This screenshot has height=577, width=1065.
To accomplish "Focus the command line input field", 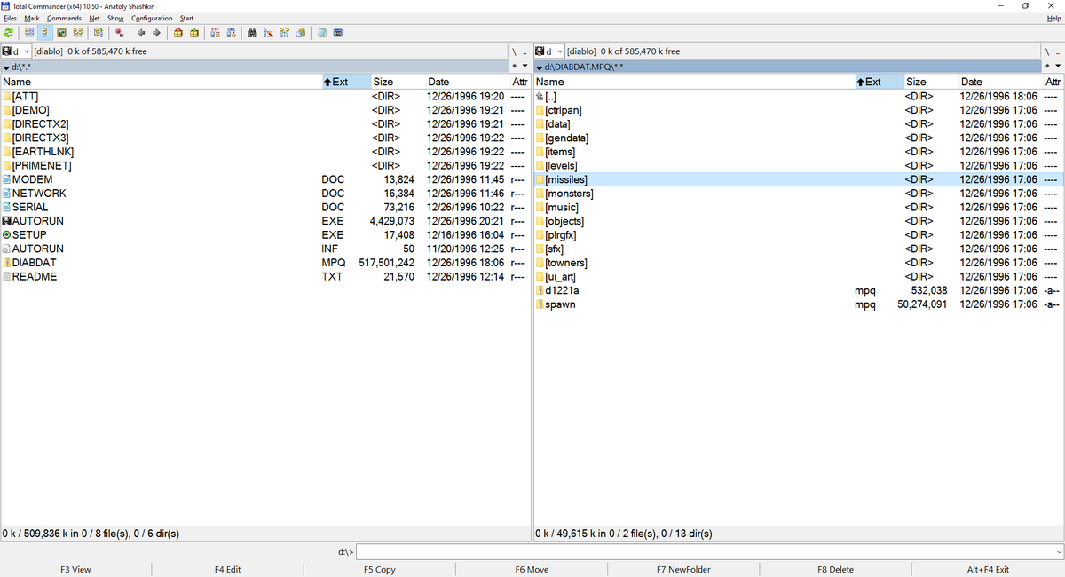I will click(704, 552).
